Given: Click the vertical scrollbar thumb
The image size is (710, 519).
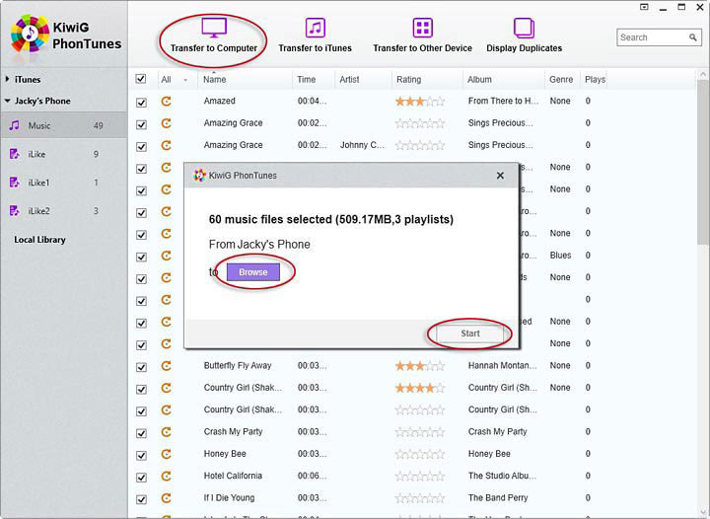Looking at the screenshot, I should (702, 161).
